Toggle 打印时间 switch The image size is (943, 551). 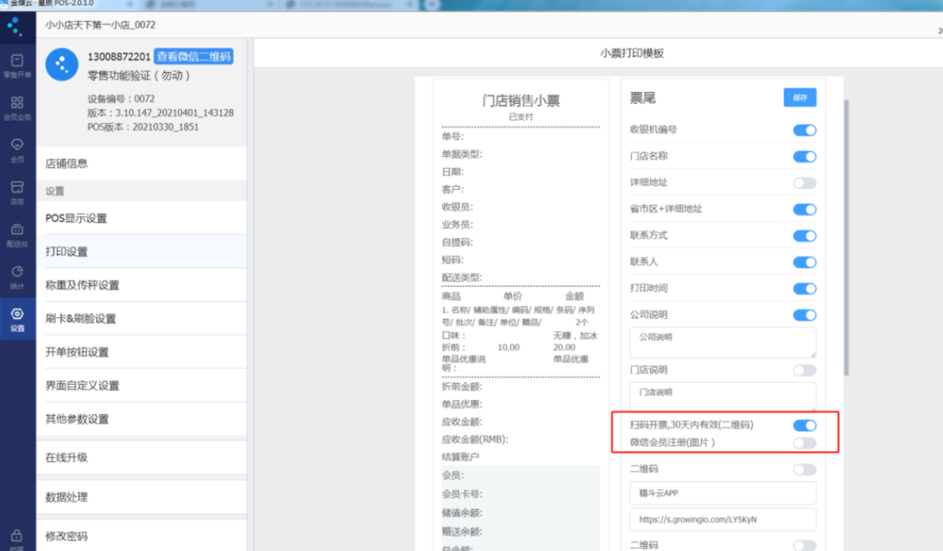click(804, 289)
